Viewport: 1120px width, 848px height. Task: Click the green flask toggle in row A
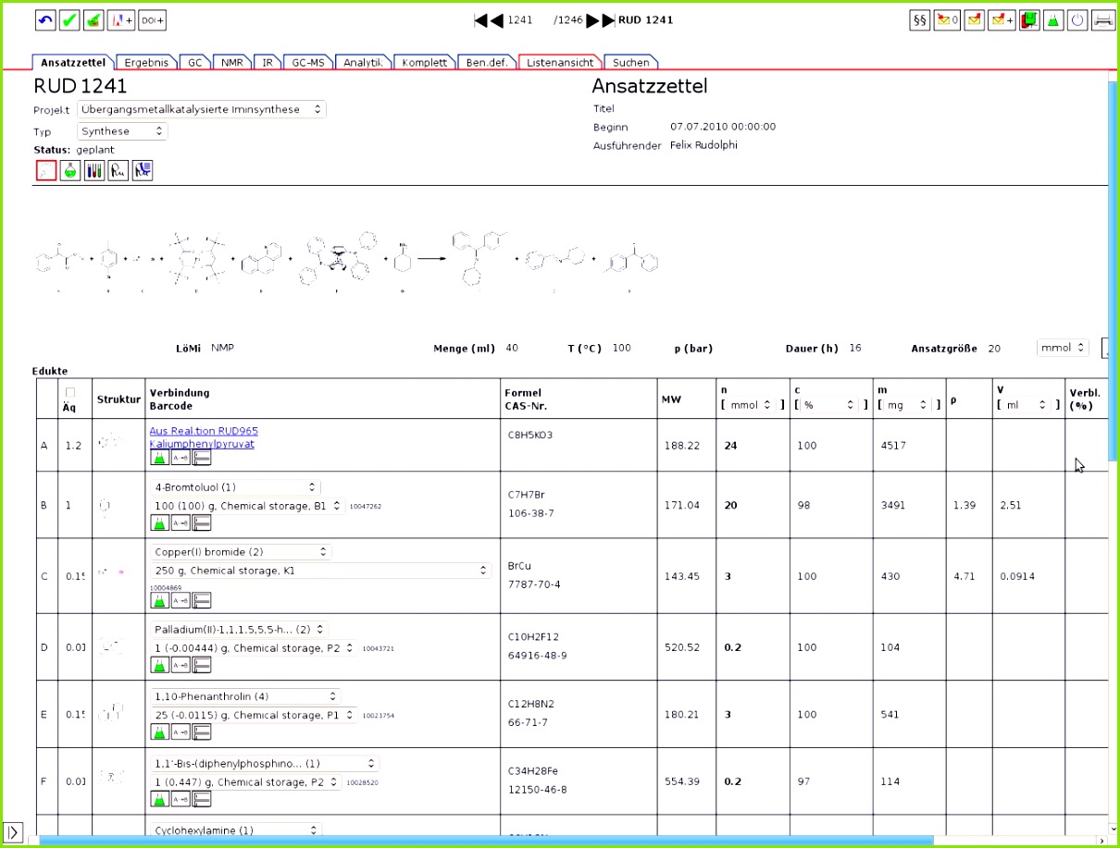pyautogui.click(x=158, y=456)
